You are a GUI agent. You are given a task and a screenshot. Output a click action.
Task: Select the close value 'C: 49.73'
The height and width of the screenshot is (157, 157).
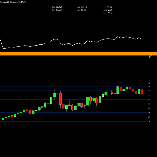[x=57, y=10]
